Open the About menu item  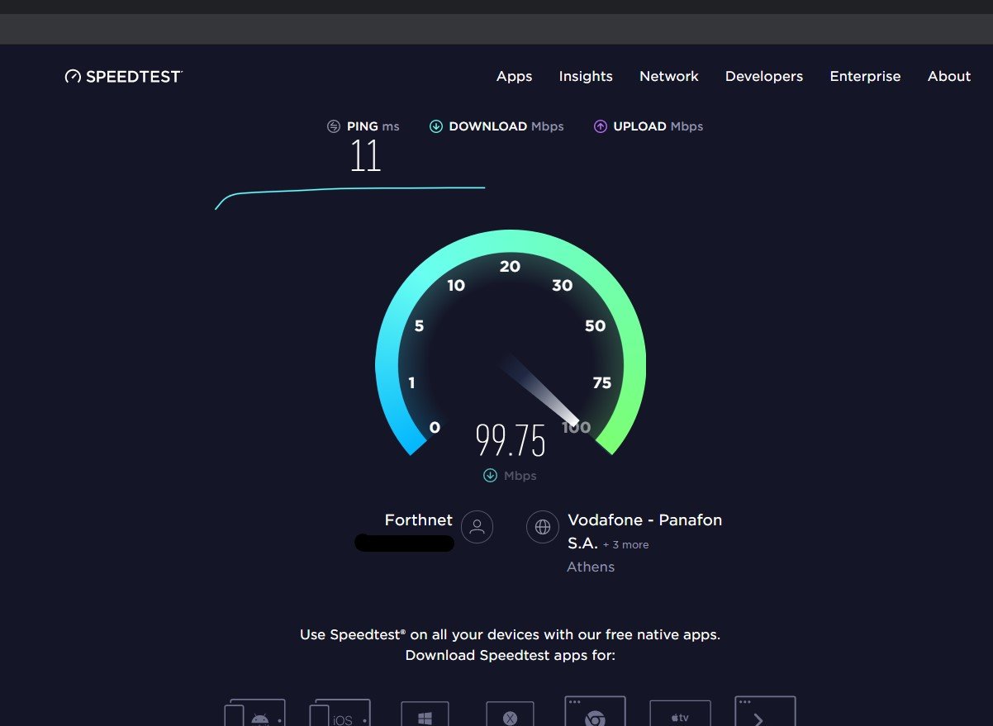click(x=949, y=76)
